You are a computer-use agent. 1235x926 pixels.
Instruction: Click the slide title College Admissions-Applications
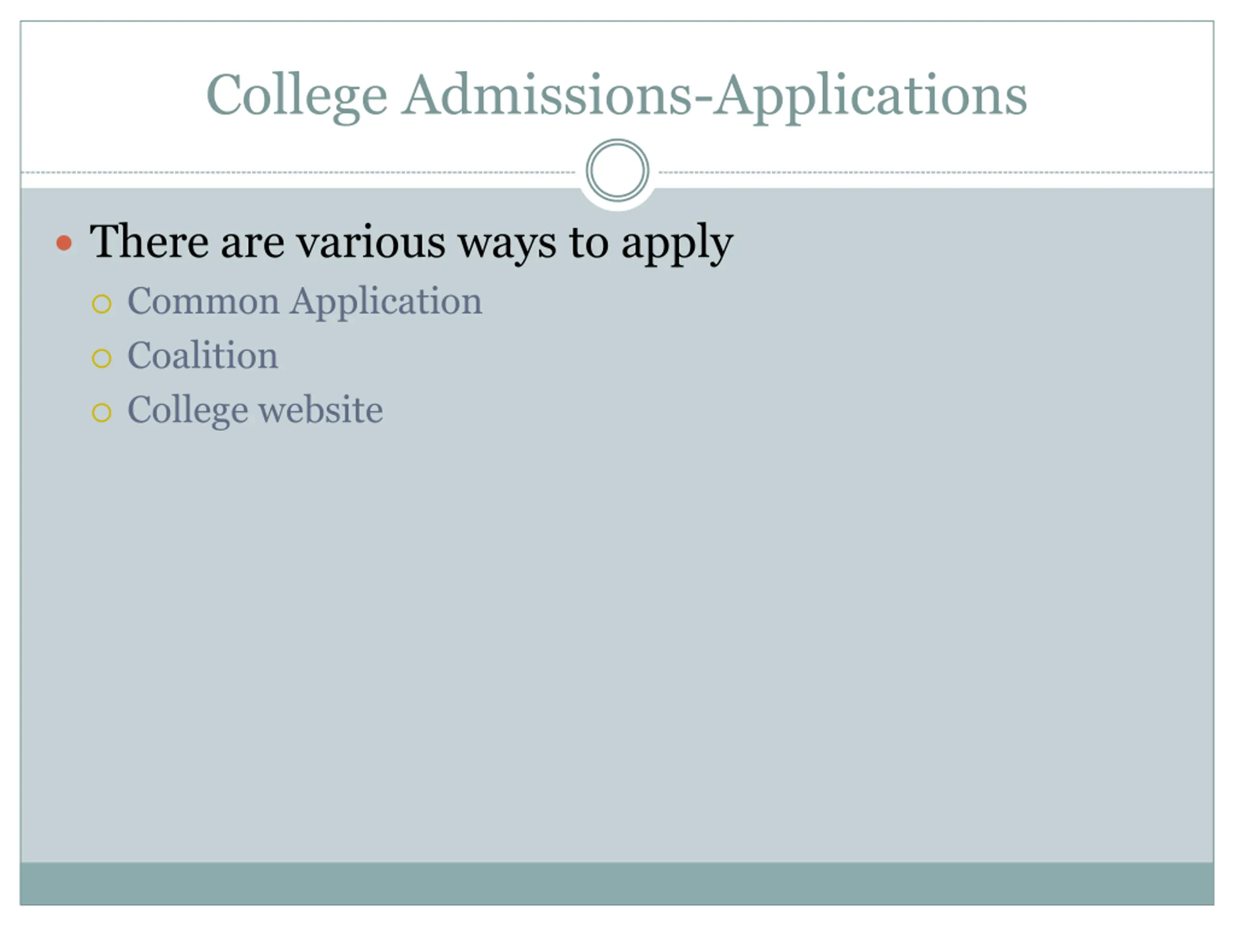click(x=617, y=96)
